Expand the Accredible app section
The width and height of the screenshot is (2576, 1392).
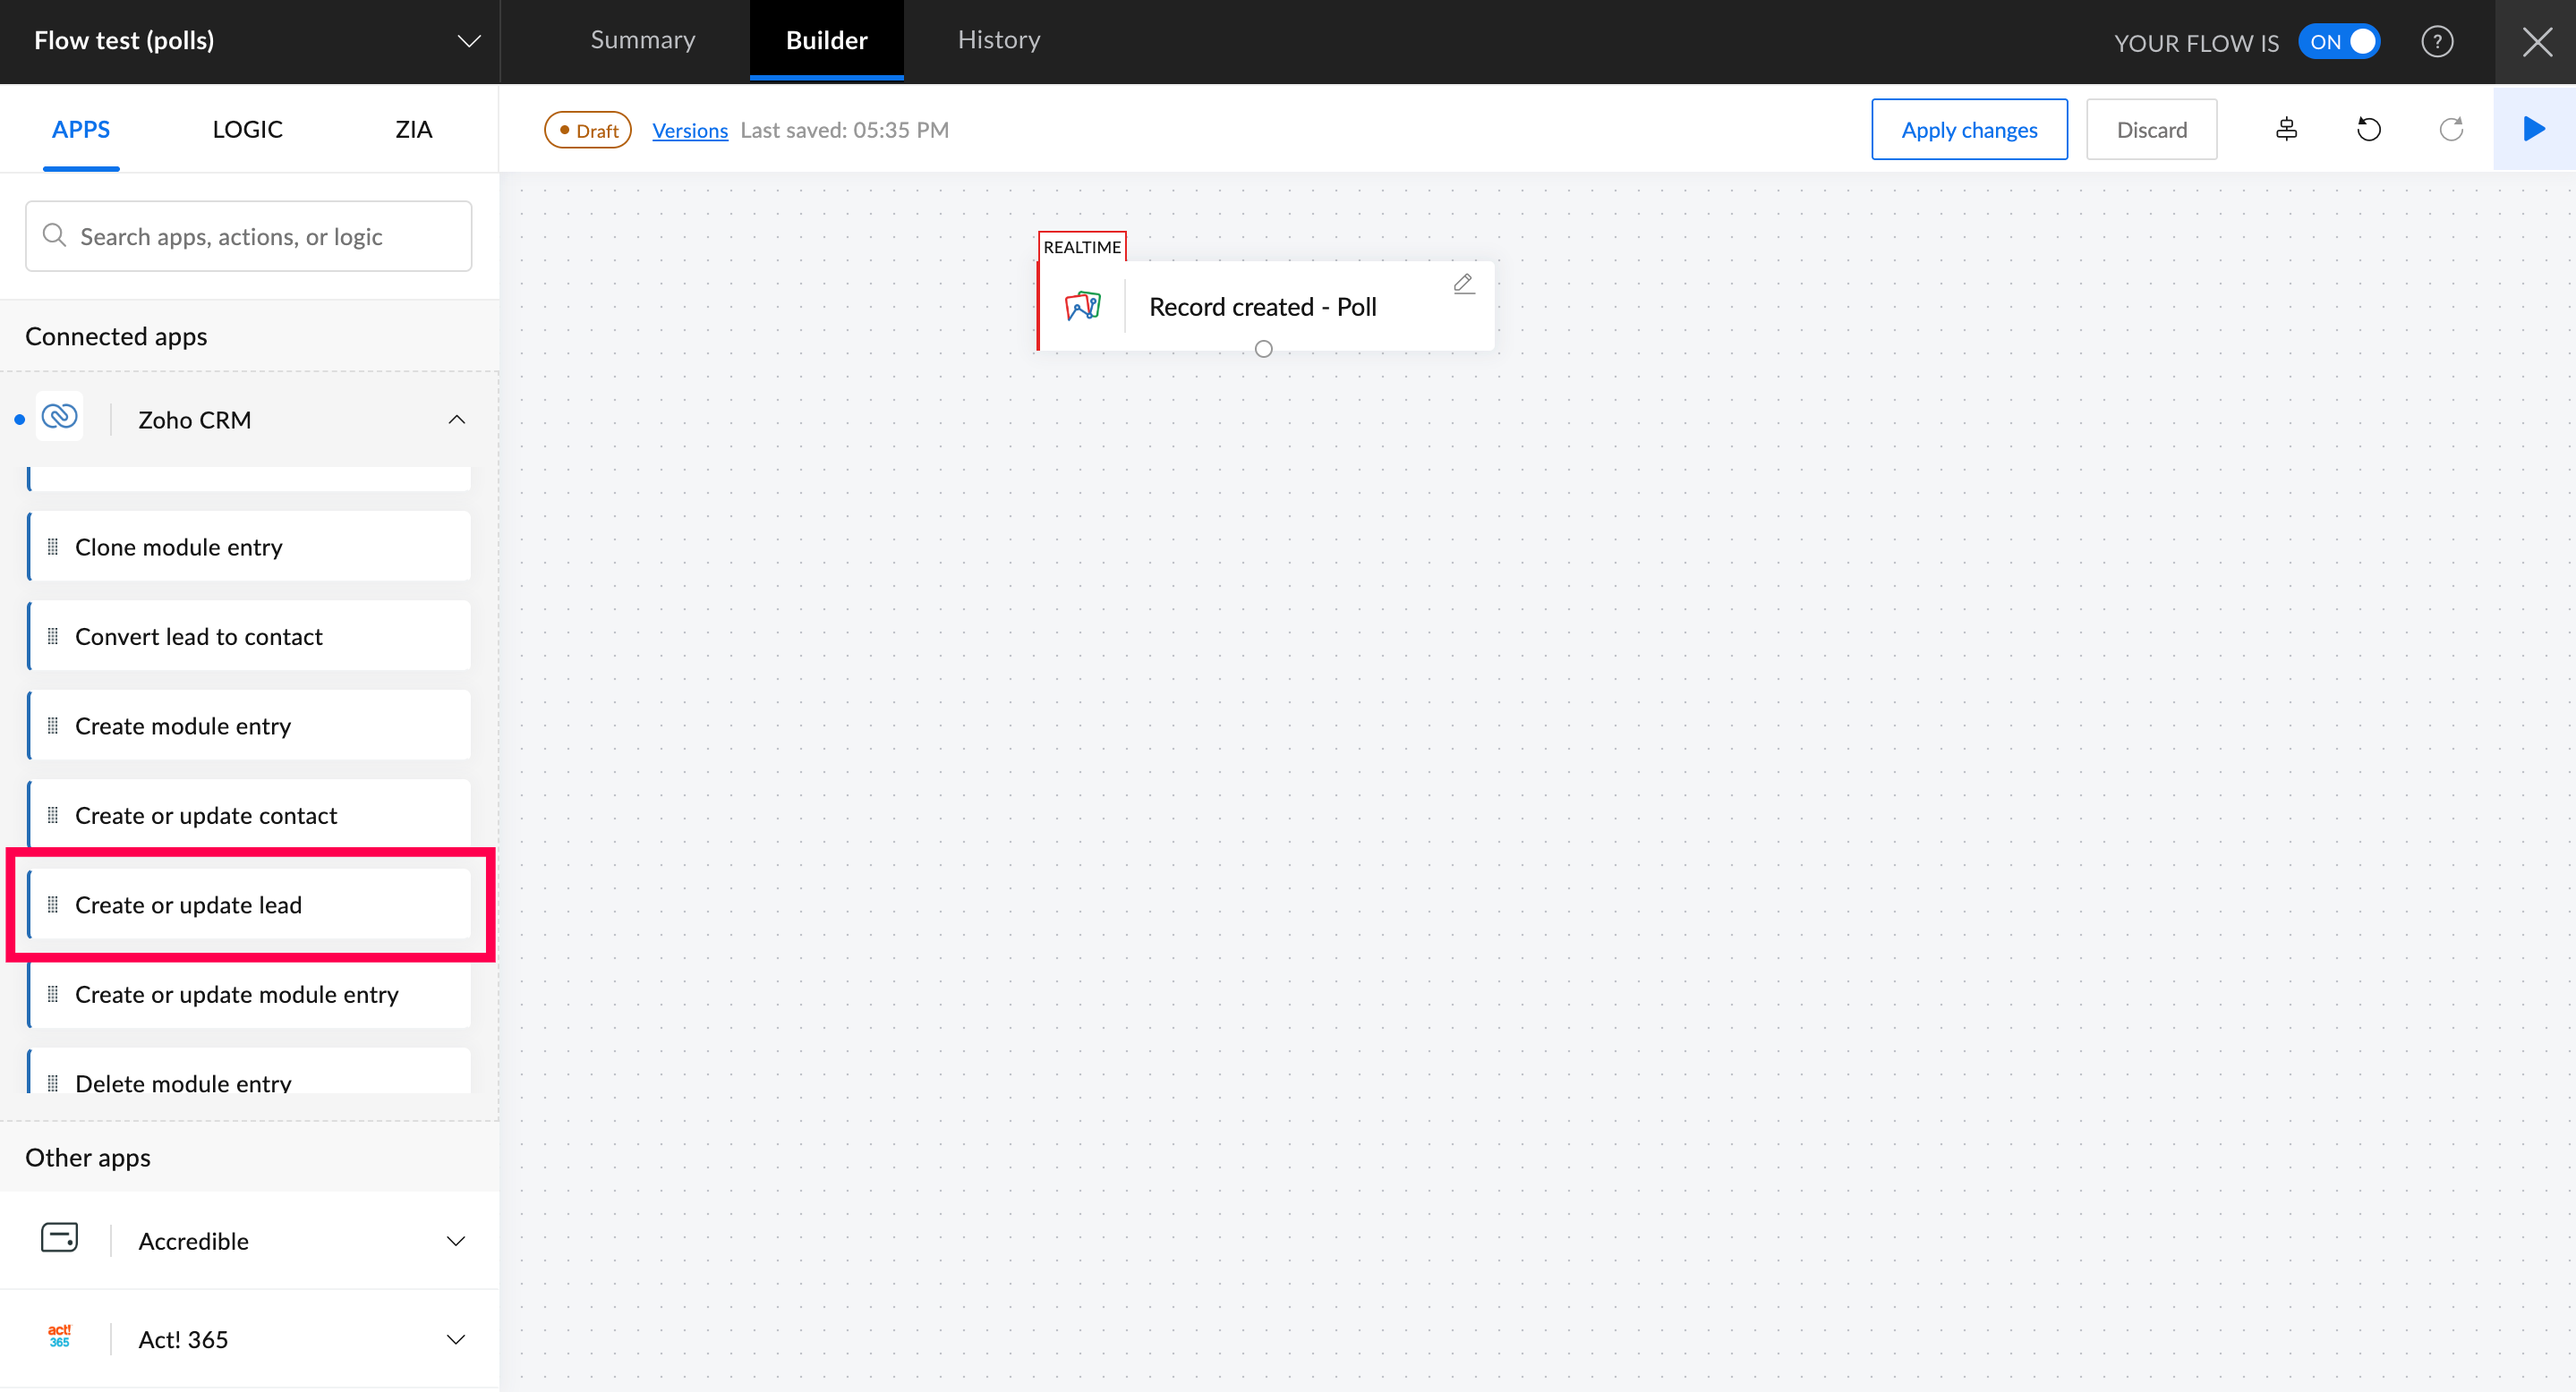pos(456,1240)
